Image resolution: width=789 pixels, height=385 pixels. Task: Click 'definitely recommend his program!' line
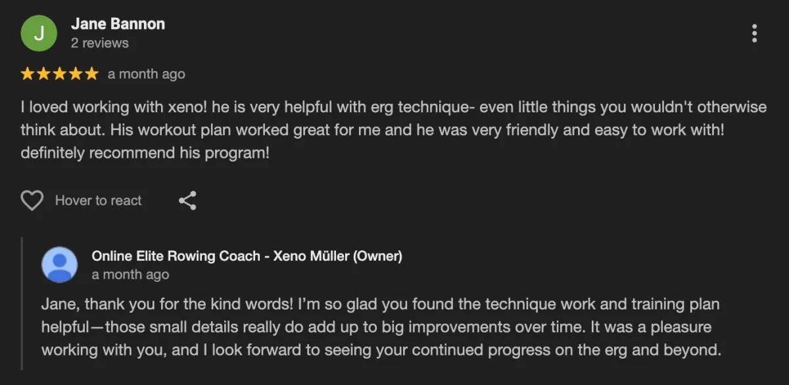[145, 153]
